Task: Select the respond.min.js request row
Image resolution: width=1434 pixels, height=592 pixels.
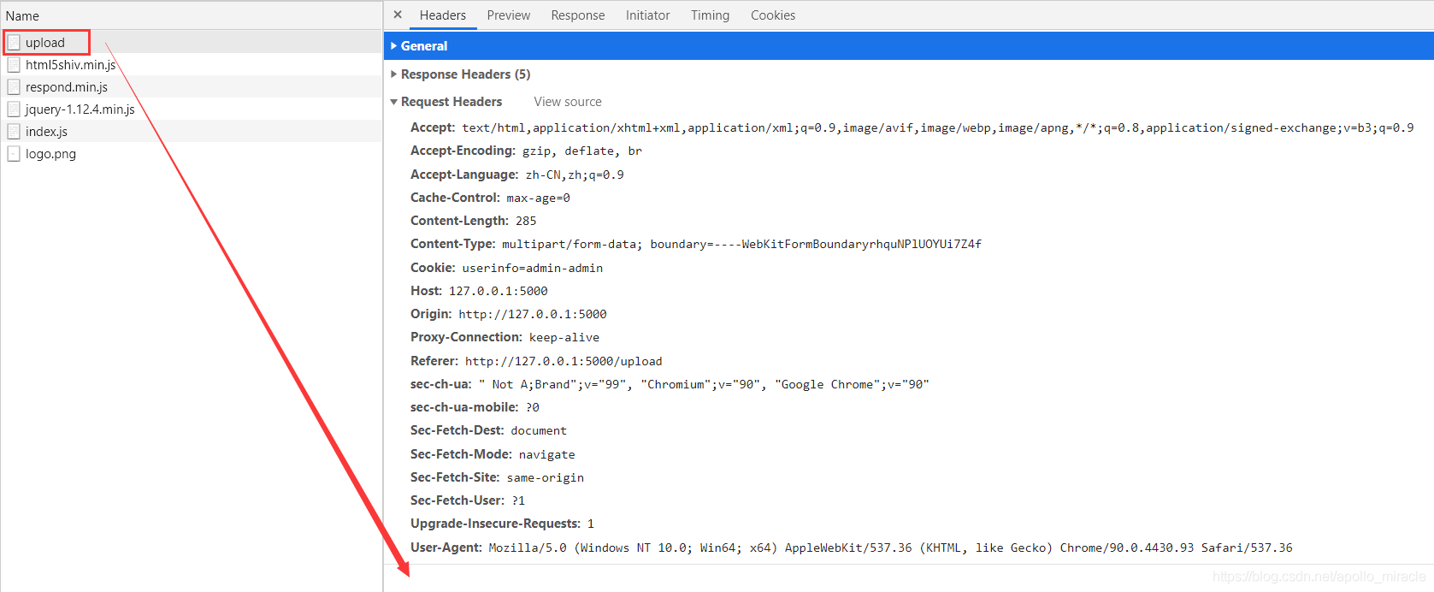Action: tap(67, 87)
